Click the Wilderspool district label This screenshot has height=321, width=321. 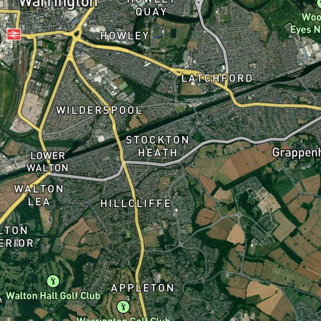(99, 110)
